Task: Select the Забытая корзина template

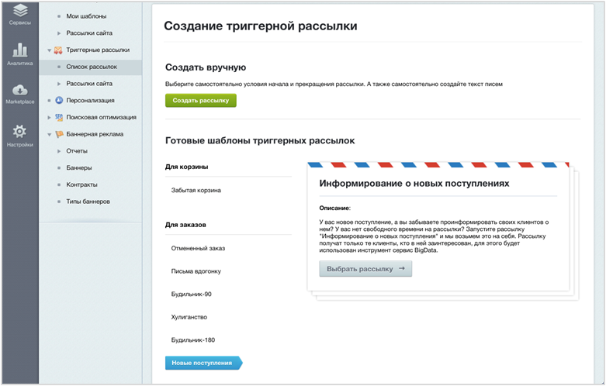Action: click(x=196, y=191)
